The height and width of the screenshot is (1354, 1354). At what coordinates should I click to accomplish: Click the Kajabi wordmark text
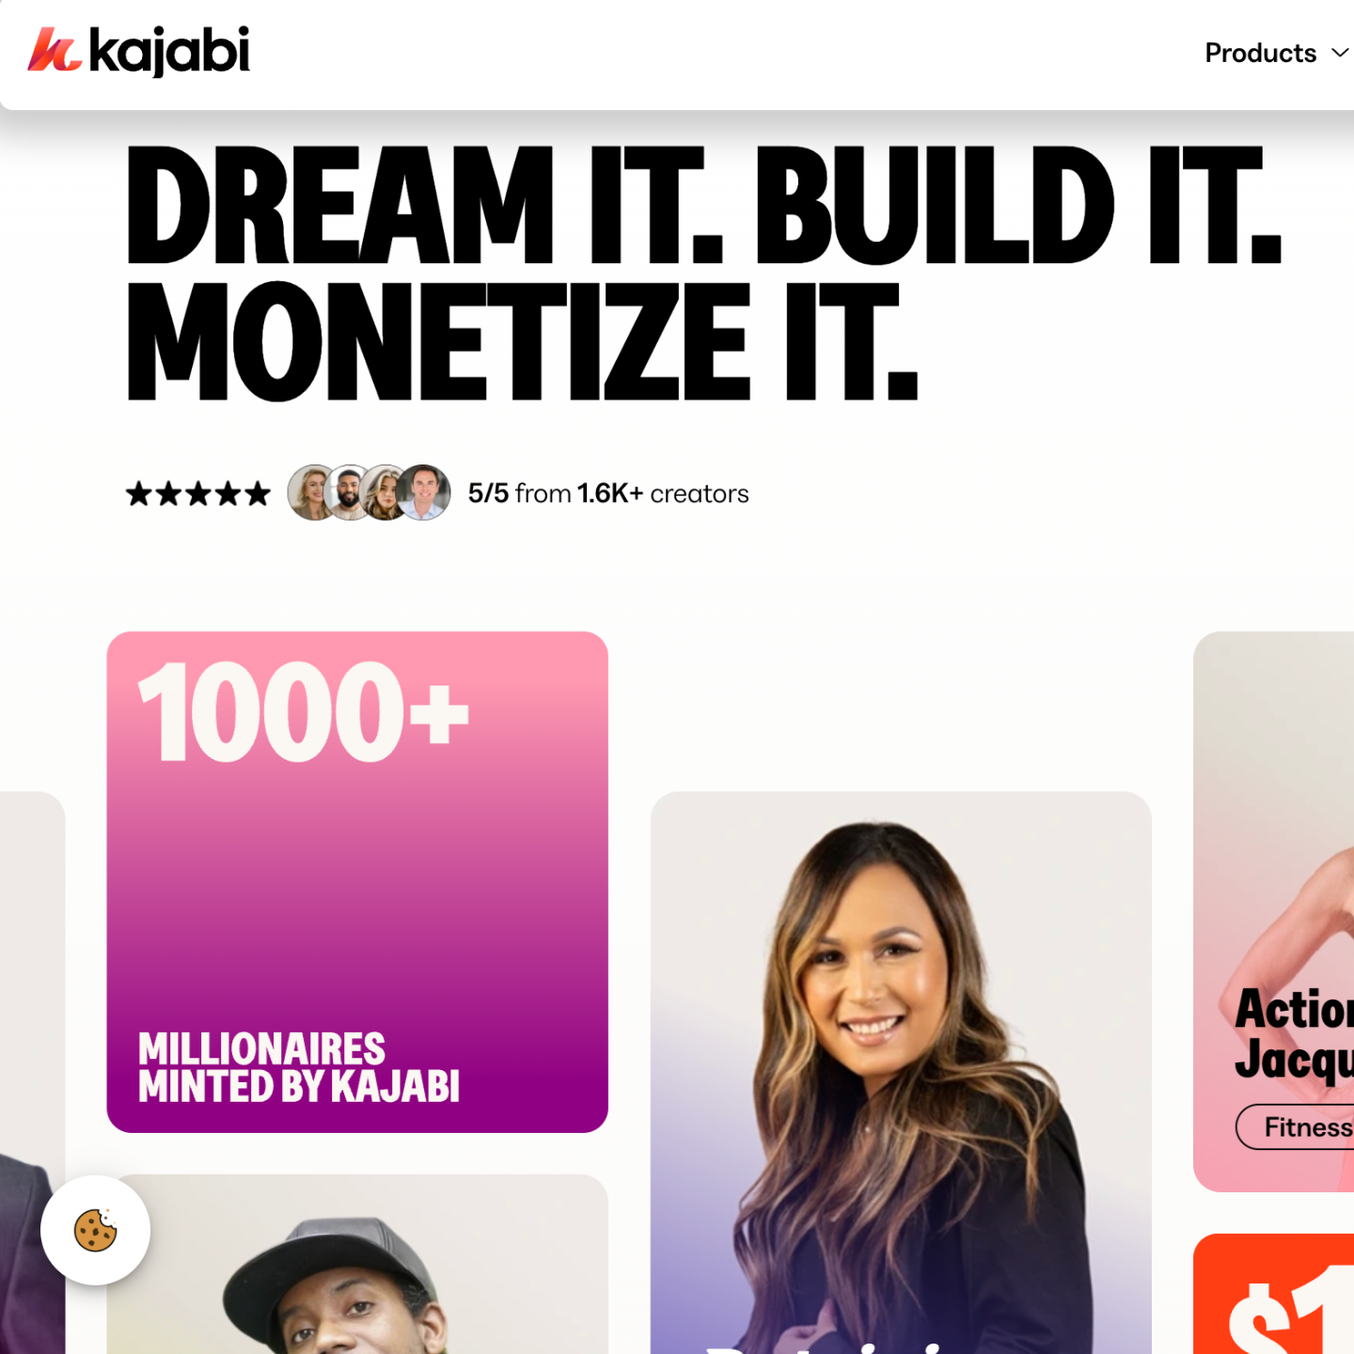[170, 51]
